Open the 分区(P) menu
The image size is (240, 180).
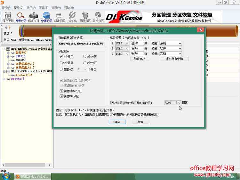coord(31,8)
